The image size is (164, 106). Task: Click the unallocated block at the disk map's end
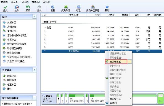[161, 99]
